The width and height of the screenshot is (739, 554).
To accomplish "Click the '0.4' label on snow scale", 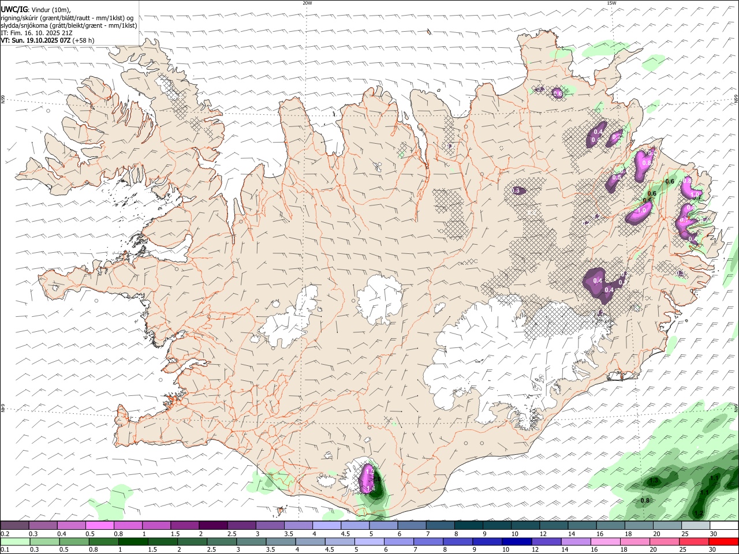I will pyautogui.click(x=62, y=534).
